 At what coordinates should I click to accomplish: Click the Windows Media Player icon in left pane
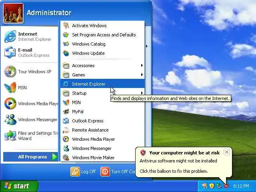[x=10, y=104]
